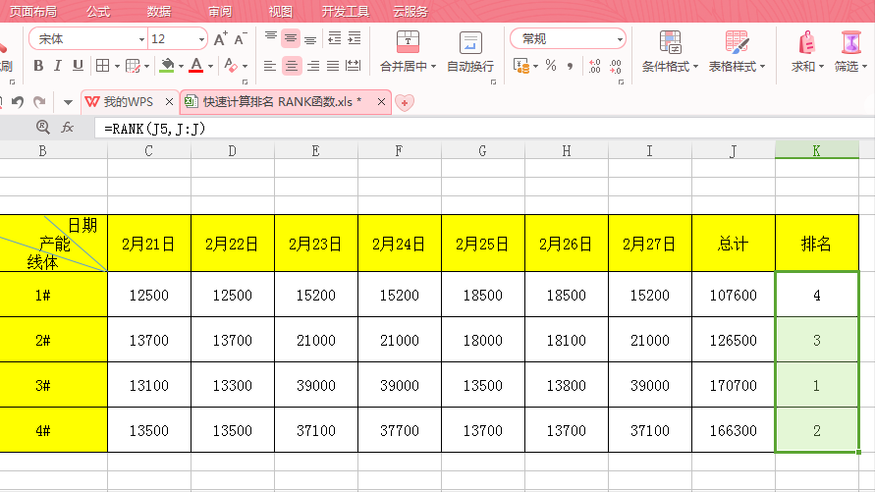Align text to the left

270,66
